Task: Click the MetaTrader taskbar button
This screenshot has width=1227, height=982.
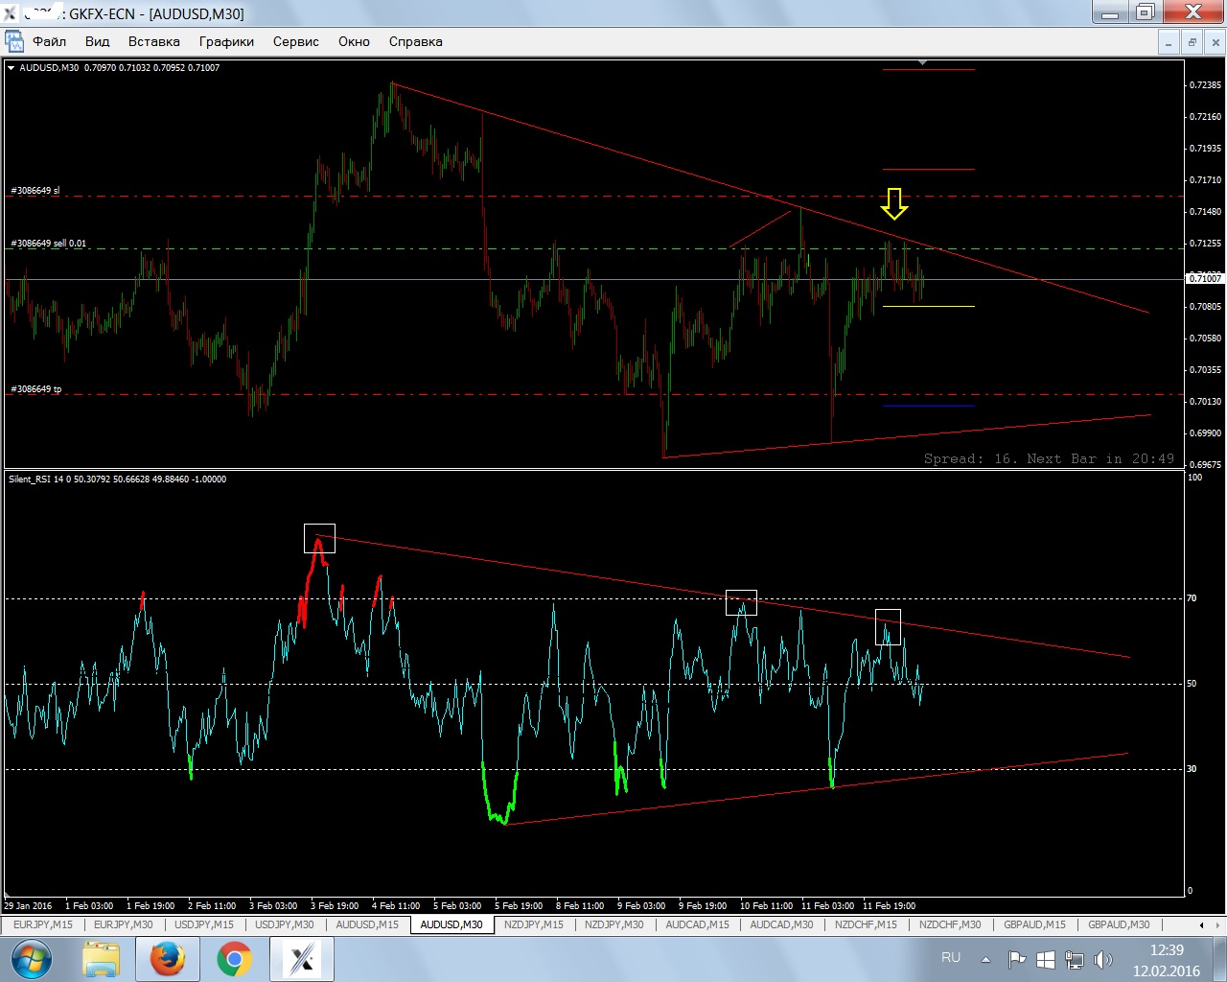Action: pyautogui.click(x=302, y=959)
